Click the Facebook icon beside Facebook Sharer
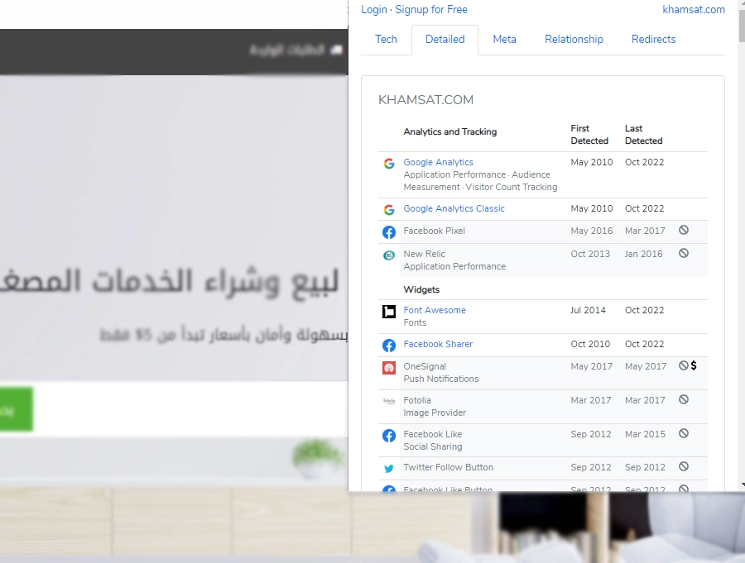Screen dimensions: 745x563 click(389, 346)
